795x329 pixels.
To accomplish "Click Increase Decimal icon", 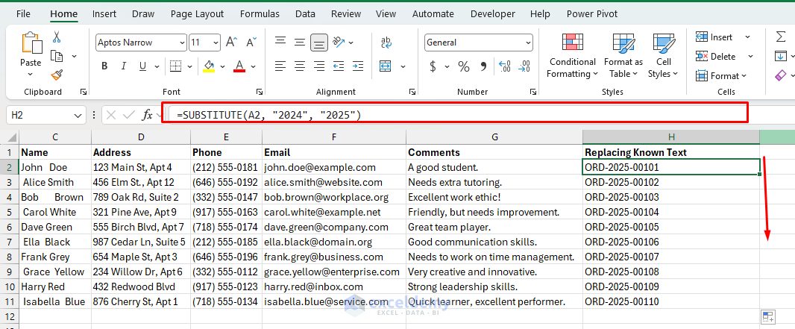I will (x=505, y=66).
